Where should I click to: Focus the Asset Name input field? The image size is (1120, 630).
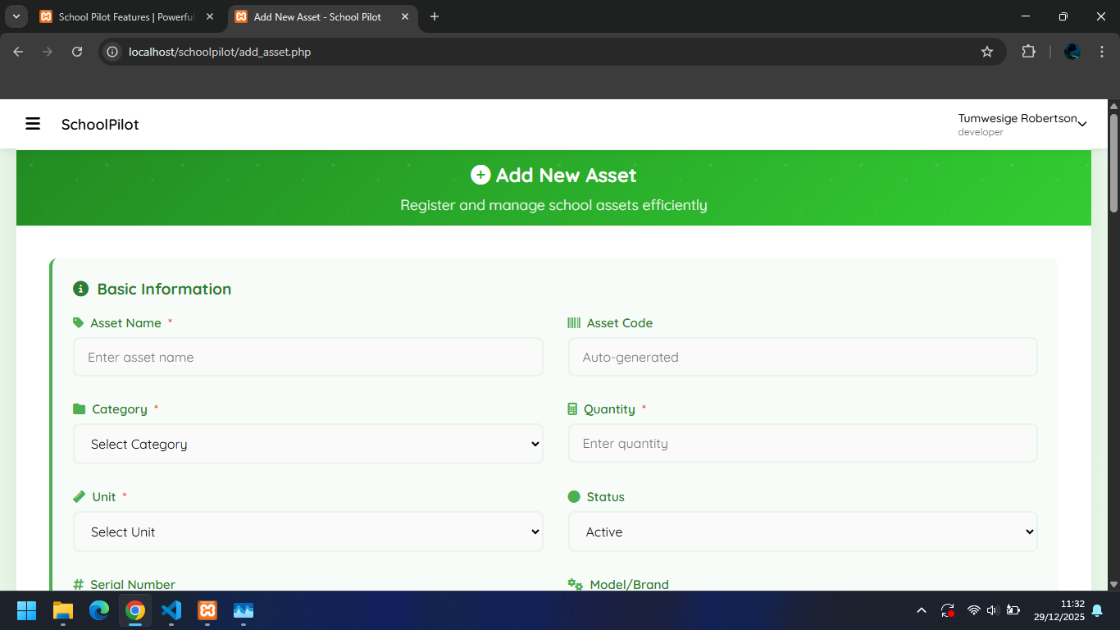(307, 358)
